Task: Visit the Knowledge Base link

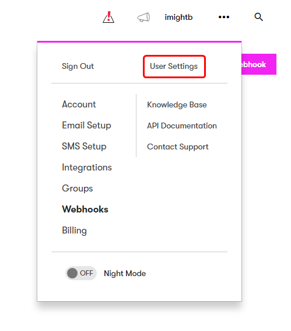Action: (x=177, y=104)
